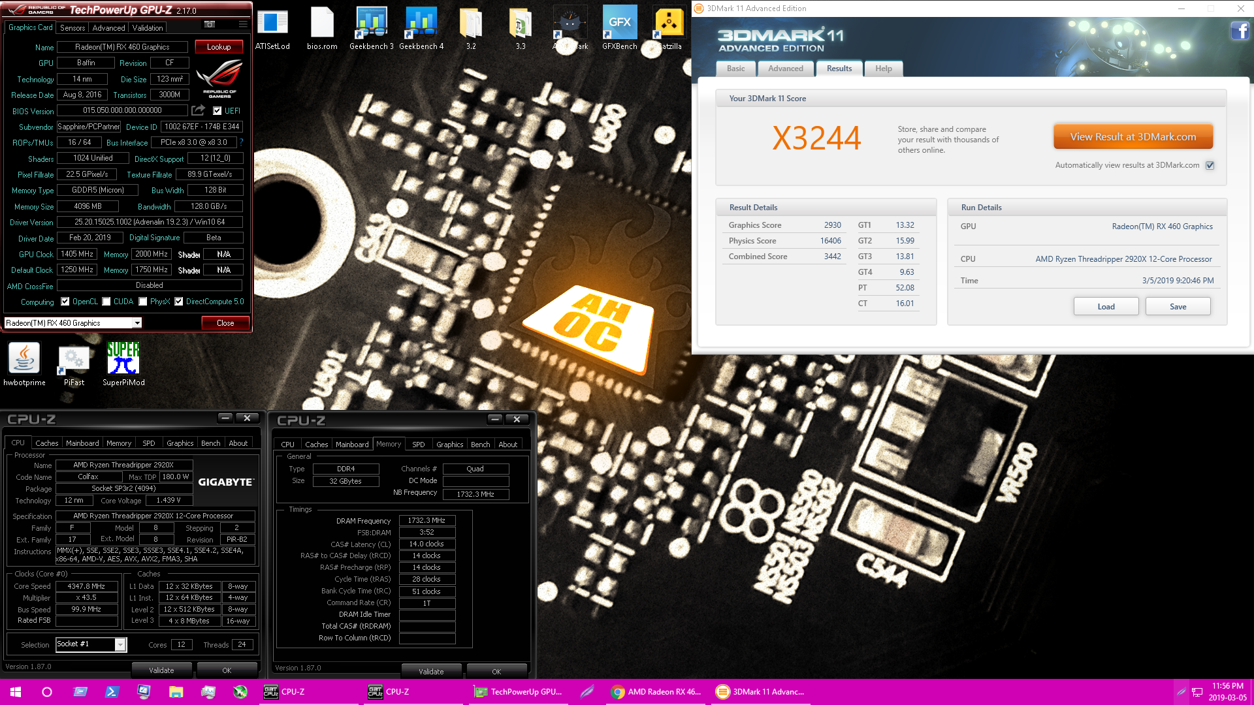Click the GPU Clock 1405 MHz field
This screenshot has width=1254, height=705.
77,254
